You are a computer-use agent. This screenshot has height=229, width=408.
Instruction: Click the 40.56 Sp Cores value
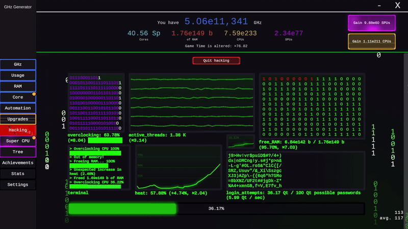pos(144,34)
